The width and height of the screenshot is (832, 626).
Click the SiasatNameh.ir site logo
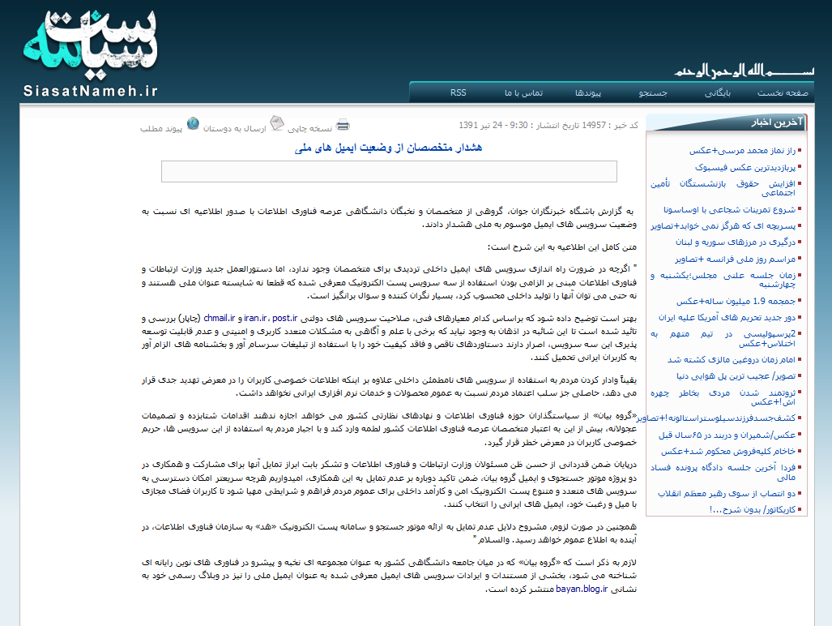tap(90, 53)
